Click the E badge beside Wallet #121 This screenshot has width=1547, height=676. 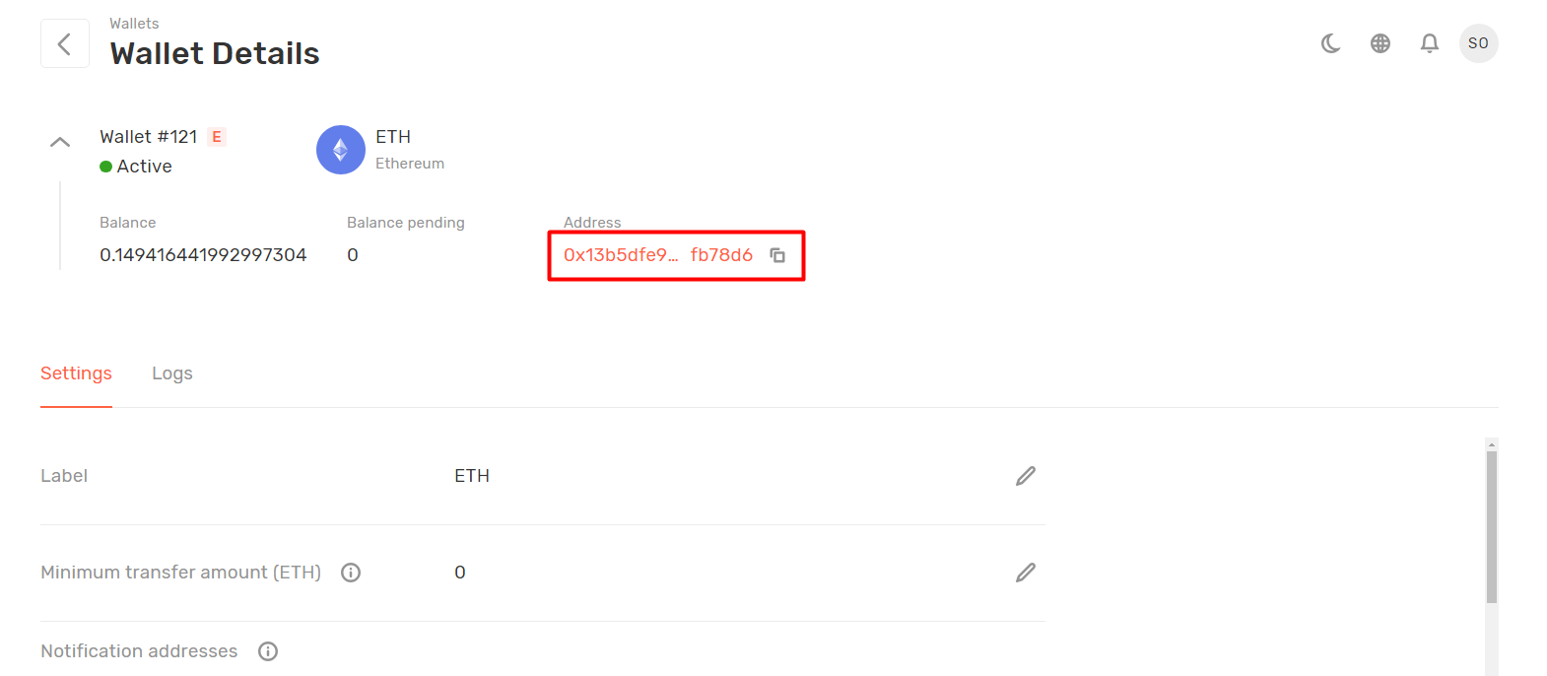217,137
